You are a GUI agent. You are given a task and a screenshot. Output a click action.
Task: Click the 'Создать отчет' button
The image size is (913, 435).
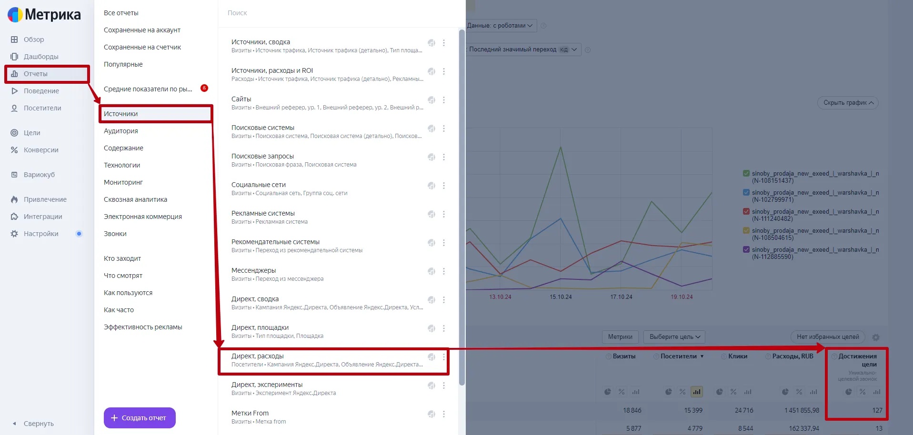140,418
